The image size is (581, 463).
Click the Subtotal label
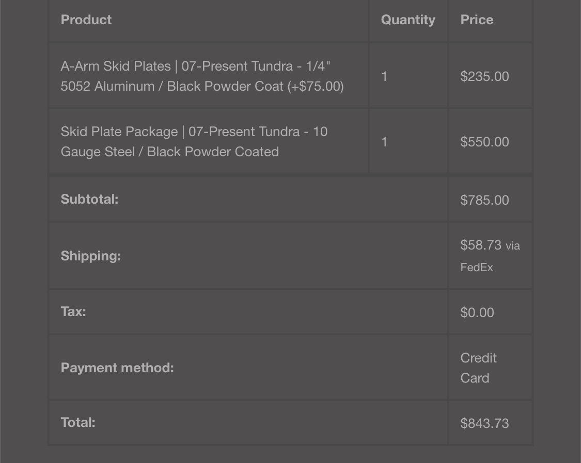click(89, 200)
